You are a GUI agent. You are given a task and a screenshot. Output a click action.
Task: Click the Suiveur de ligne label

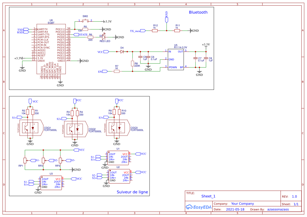tap(132, 192)
